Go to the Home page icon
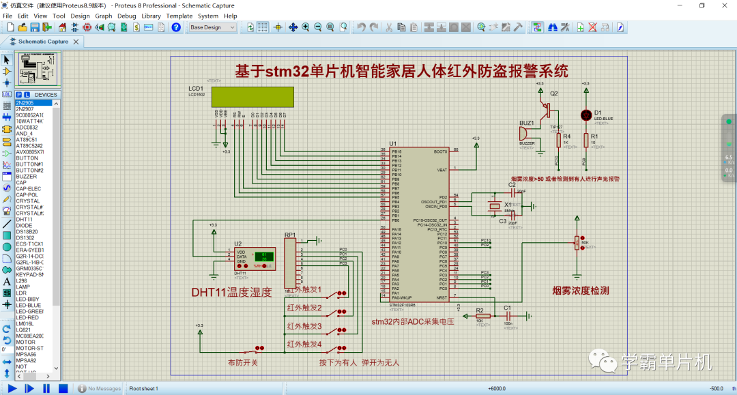This screenshot has width=737, height=395. click(x=62, y=27)
